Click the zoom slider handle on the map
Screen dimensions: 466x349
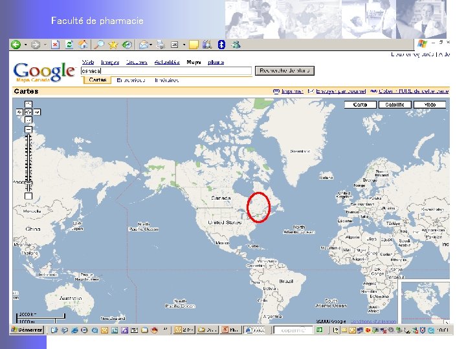pos(28,182)
